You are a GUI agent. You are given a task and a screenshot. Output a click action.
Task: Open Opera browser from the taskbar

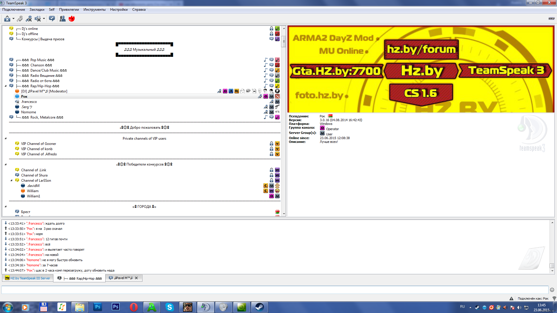coord(134,307)
